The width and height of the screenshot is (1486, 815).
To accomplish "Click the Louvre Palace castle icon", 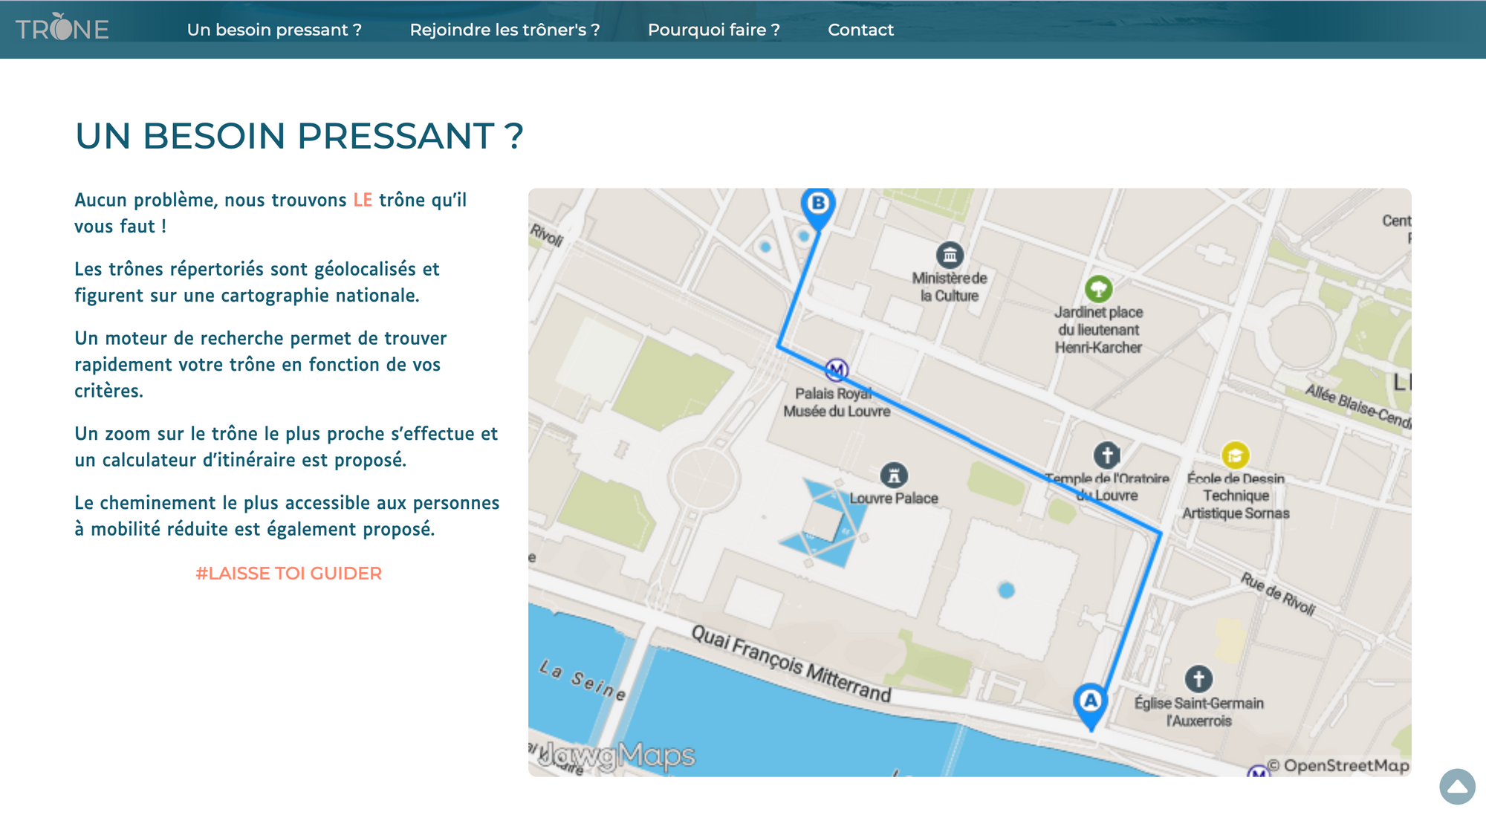I will click(893, 475).
